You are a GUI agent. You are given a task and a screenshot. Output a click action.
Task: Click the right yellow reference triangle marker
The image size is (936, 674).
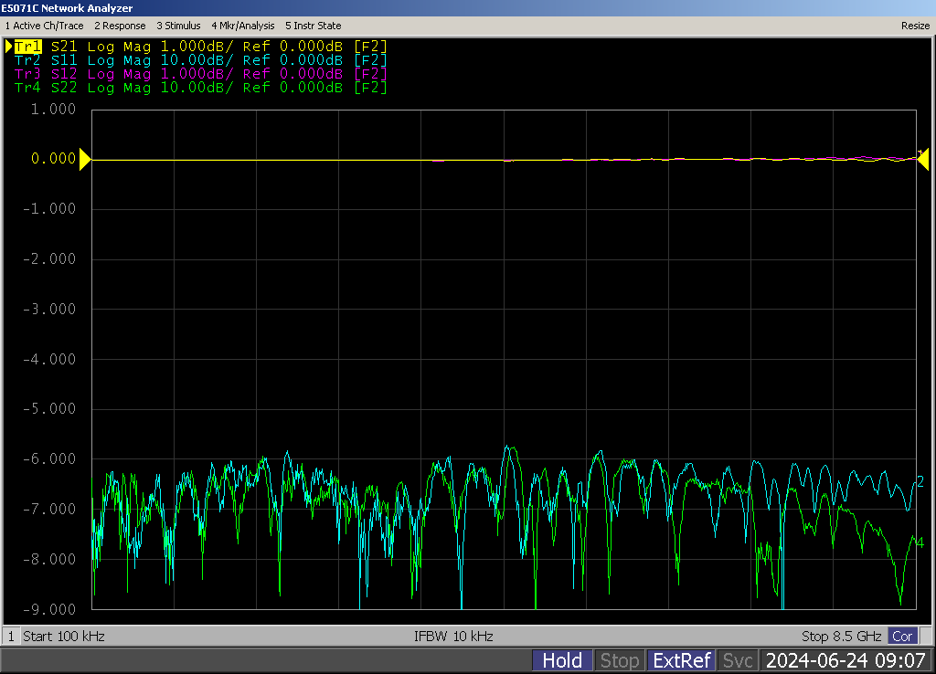tap(923, 160)
